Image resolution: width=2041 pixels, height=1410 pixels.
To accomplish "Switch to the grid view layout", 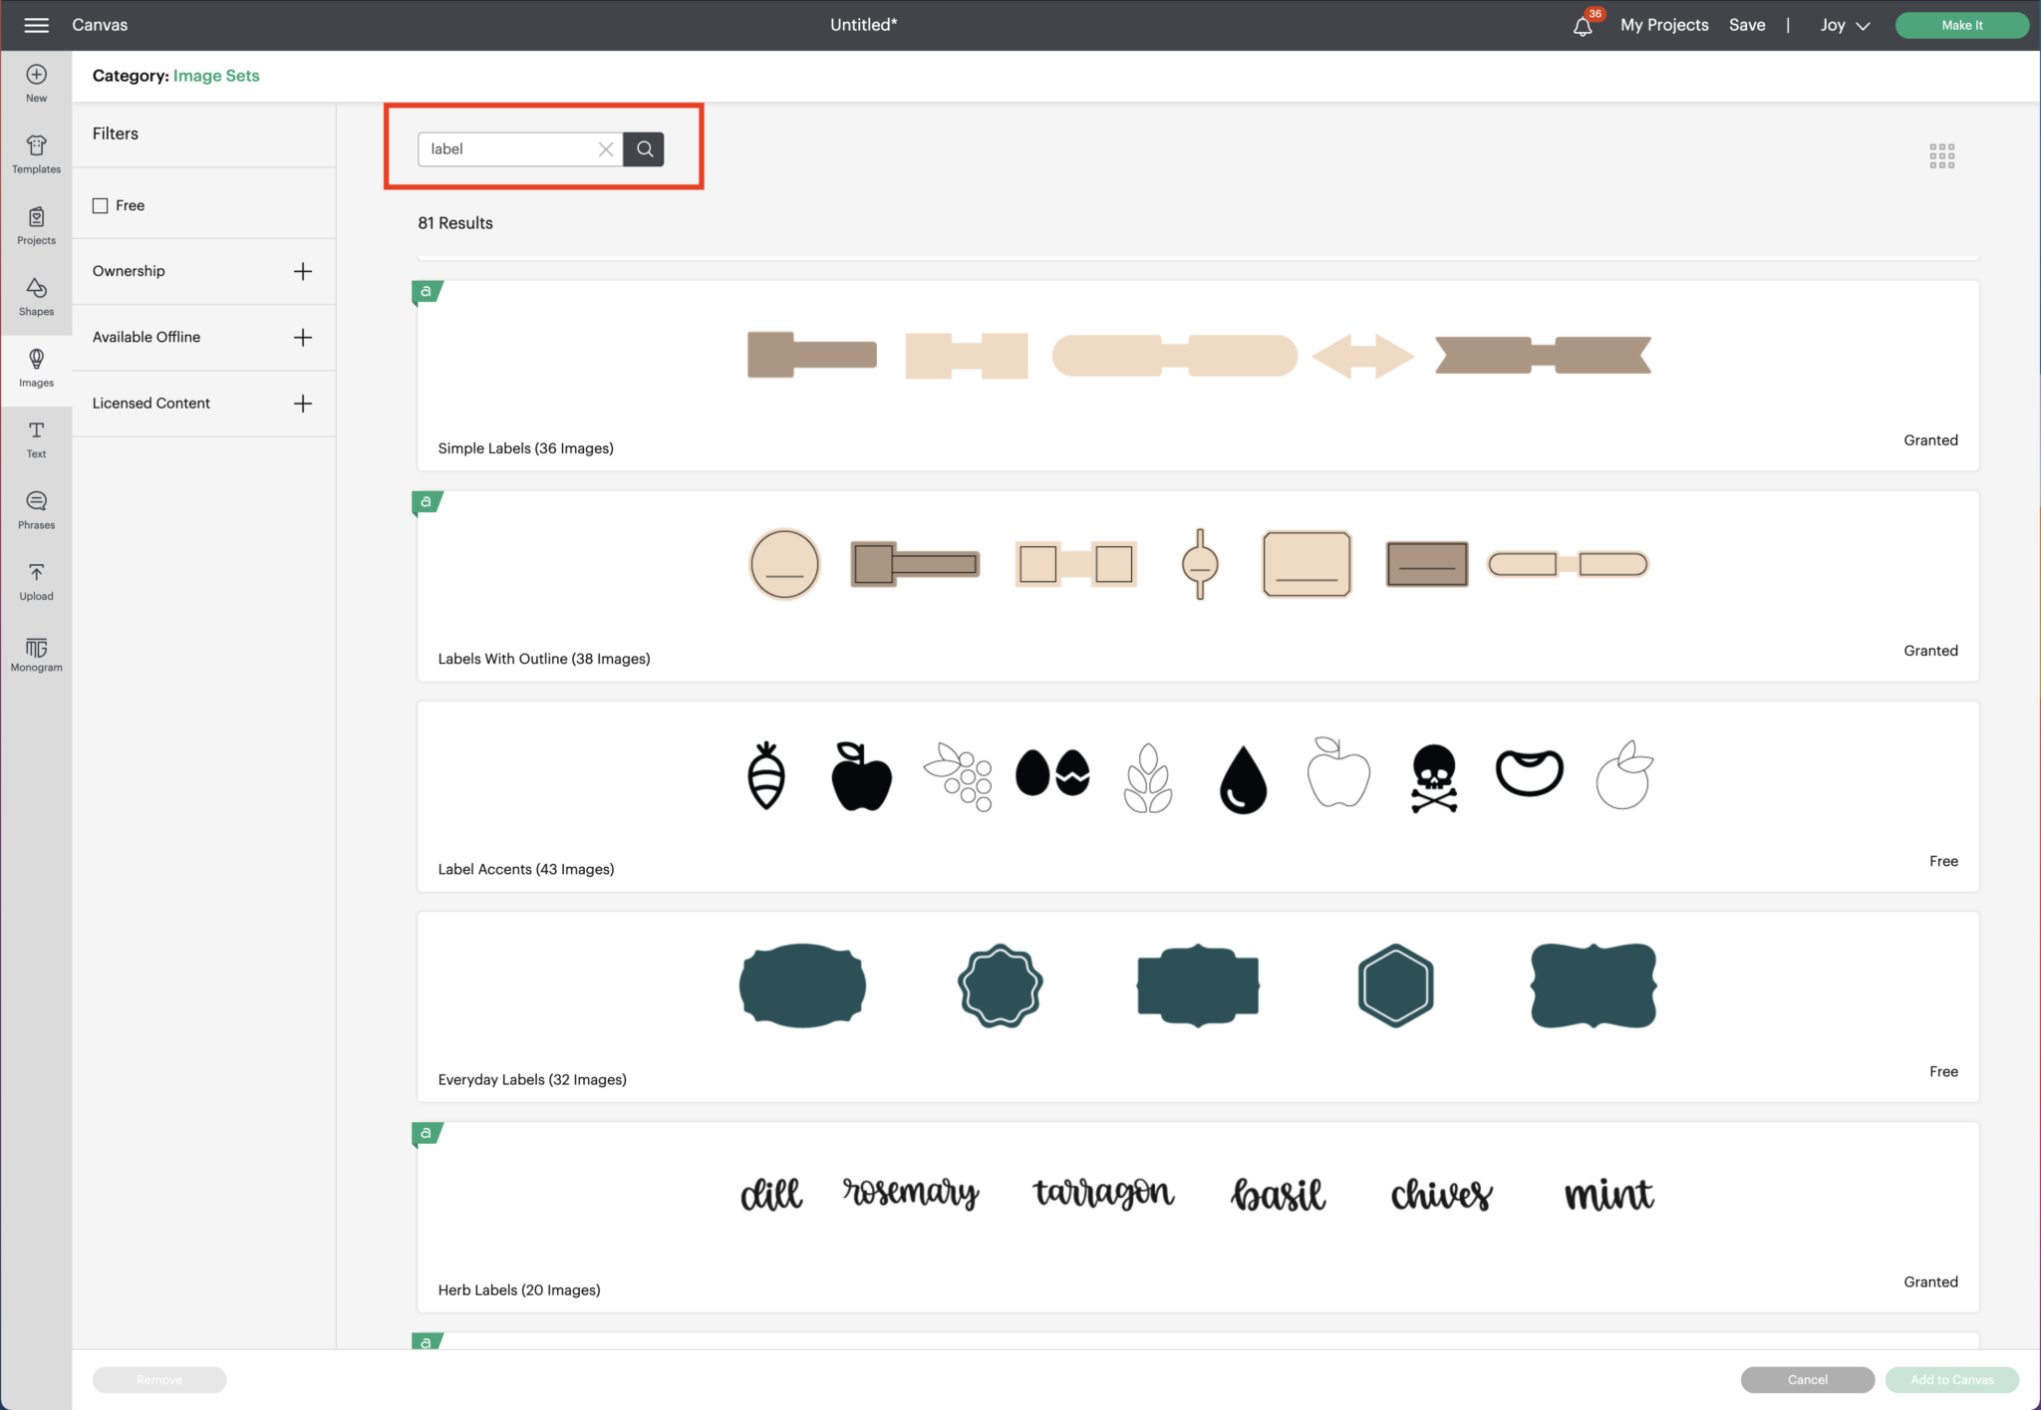I will click(x=1941, y=155).
